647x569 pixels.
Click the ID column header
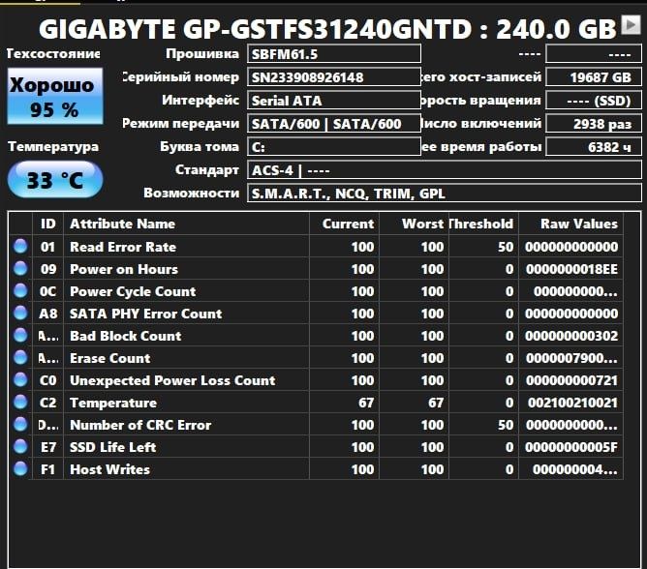pos(47,224)
